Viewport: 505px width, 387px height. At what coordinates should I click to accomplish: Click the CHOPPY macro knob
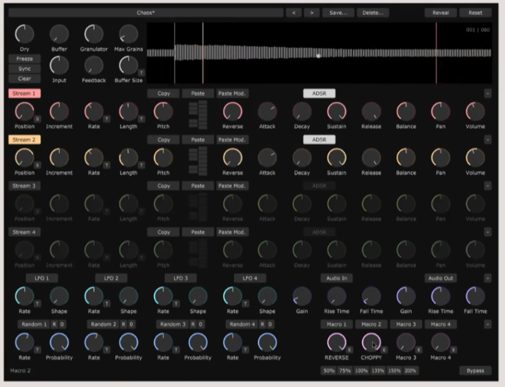(371, 342)
